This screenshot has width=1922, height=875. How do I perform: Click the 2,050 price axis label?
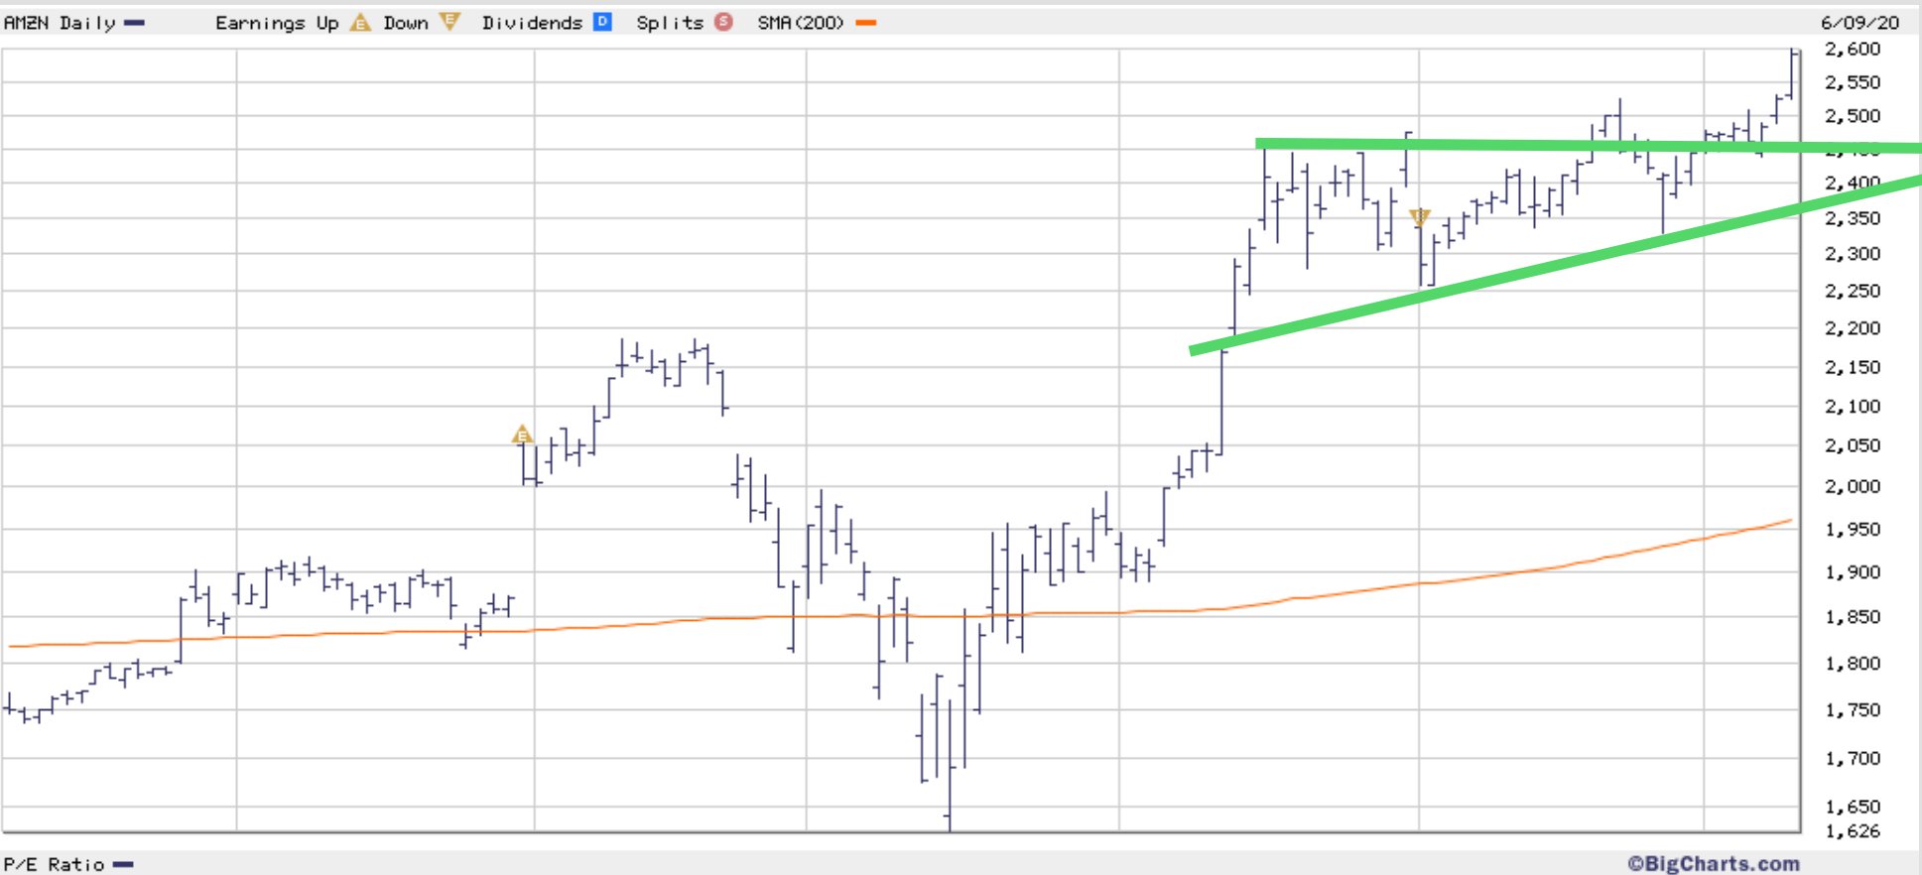click(x=1853, y=445)
